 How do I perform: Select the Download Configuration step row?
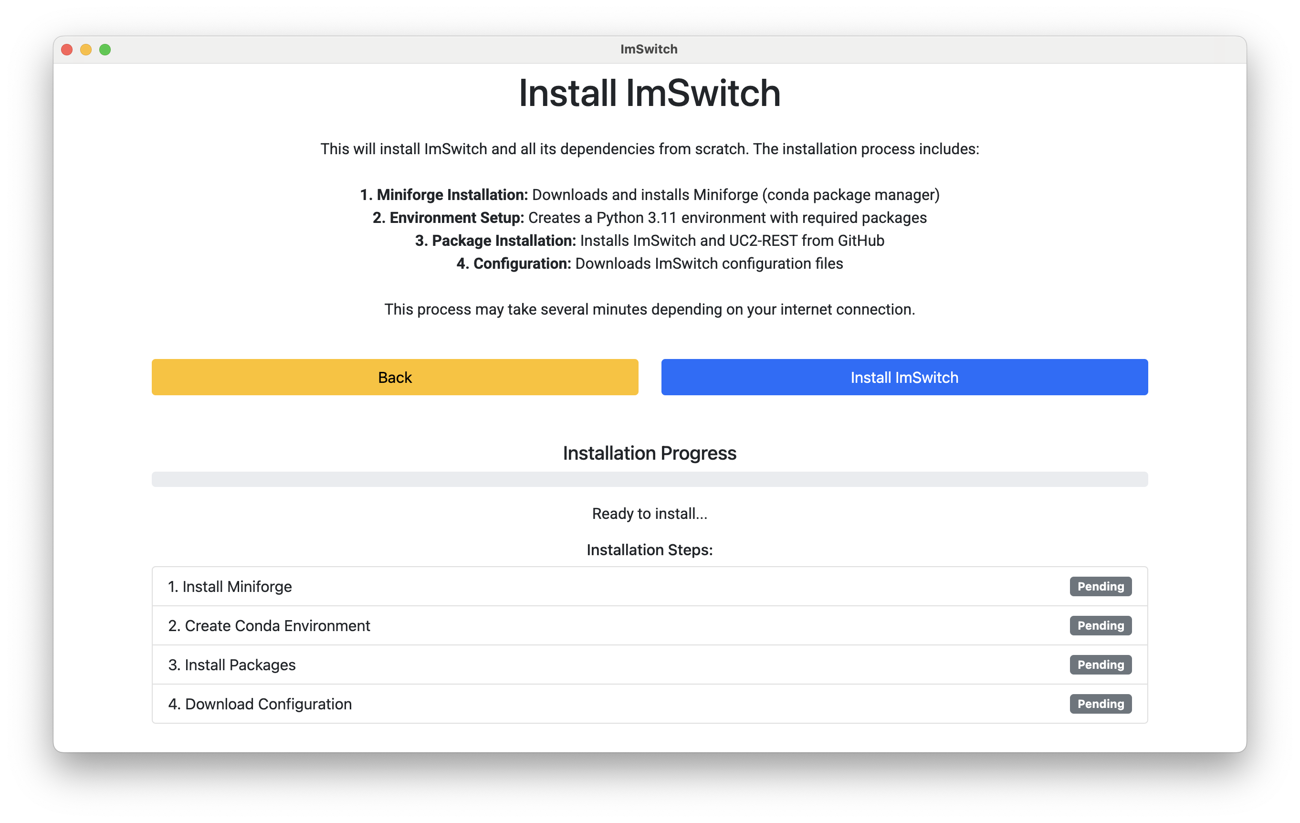pyautogui.click(x=650, y=704)
